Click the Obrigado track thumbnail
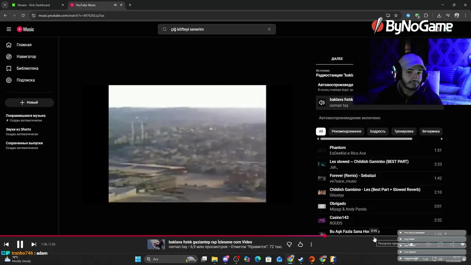Viewport: 471px width, 265px height. [322, 206]
